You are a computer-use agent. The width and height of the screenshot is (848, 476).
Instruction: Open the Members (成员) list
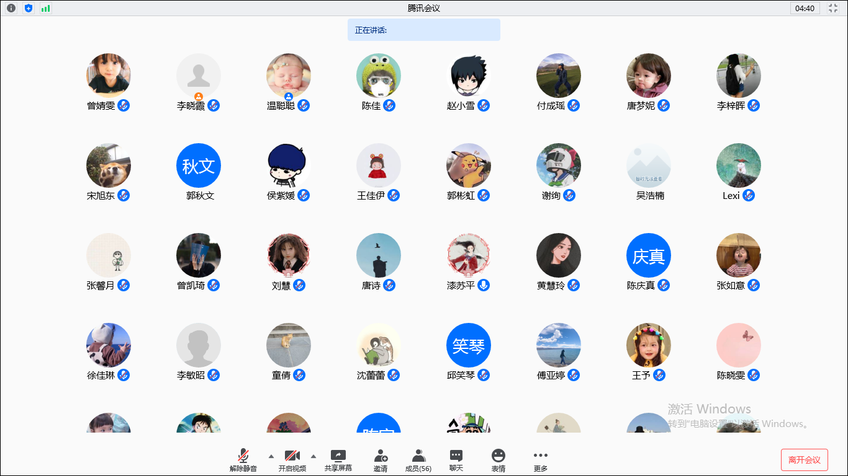[x=418, y=461]
